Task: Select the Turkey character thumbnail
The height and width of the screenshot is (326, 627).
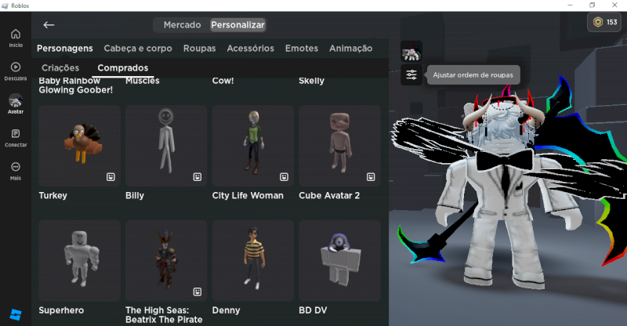Action: click(x=80, y=146)
